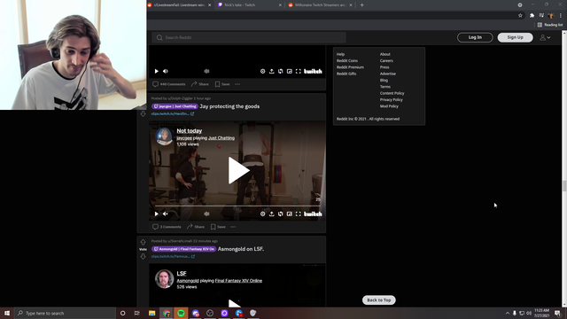
Task: Open settings gear on the 'Not today' clip player
Action: point(263,214)
